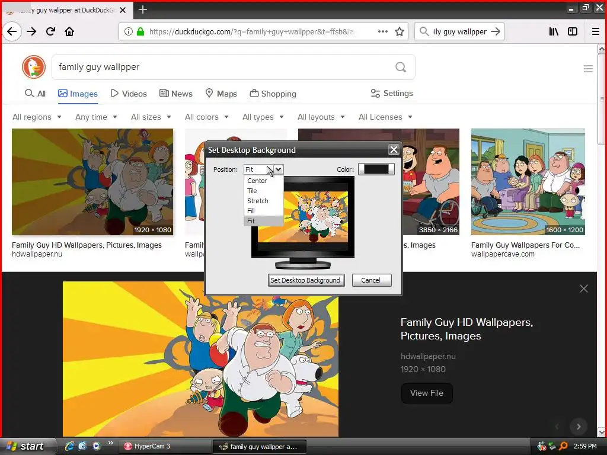
Task: Switch to HyperCam 3 taskbar item
Action: [165, 446]
